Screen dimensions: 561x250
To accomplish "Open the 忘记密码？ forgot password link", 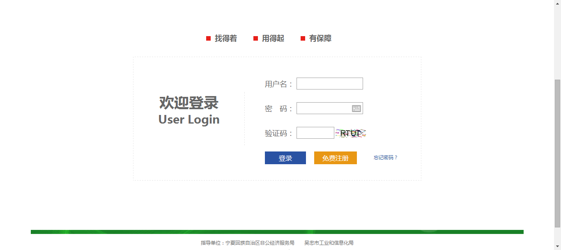I will click(385, 158).
